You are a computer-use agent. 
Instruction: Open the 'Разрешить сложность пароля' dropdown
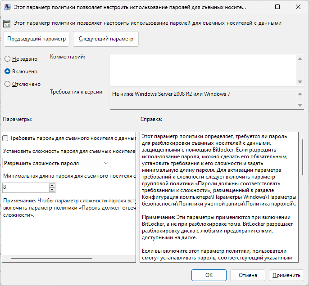[56, 163]
